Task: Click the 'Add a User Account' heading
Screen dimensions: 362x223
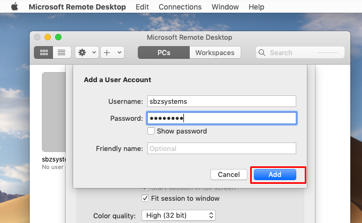Action: (118, 80)
